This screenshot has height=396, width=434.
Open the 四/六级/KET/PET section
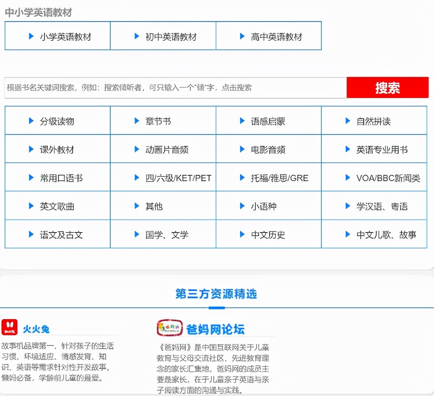(178, 178)
